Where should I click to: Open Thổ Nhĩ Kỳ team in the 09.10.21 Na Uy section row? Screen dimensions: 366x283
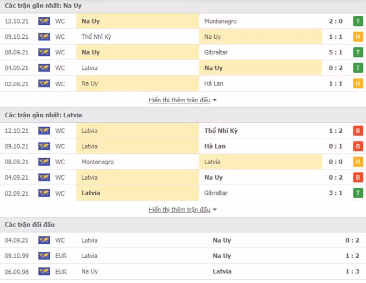click(x=96, y=37)
